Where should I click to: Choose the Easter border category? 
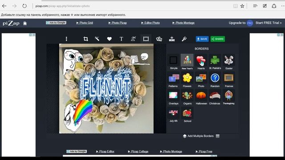pos(229,62)
